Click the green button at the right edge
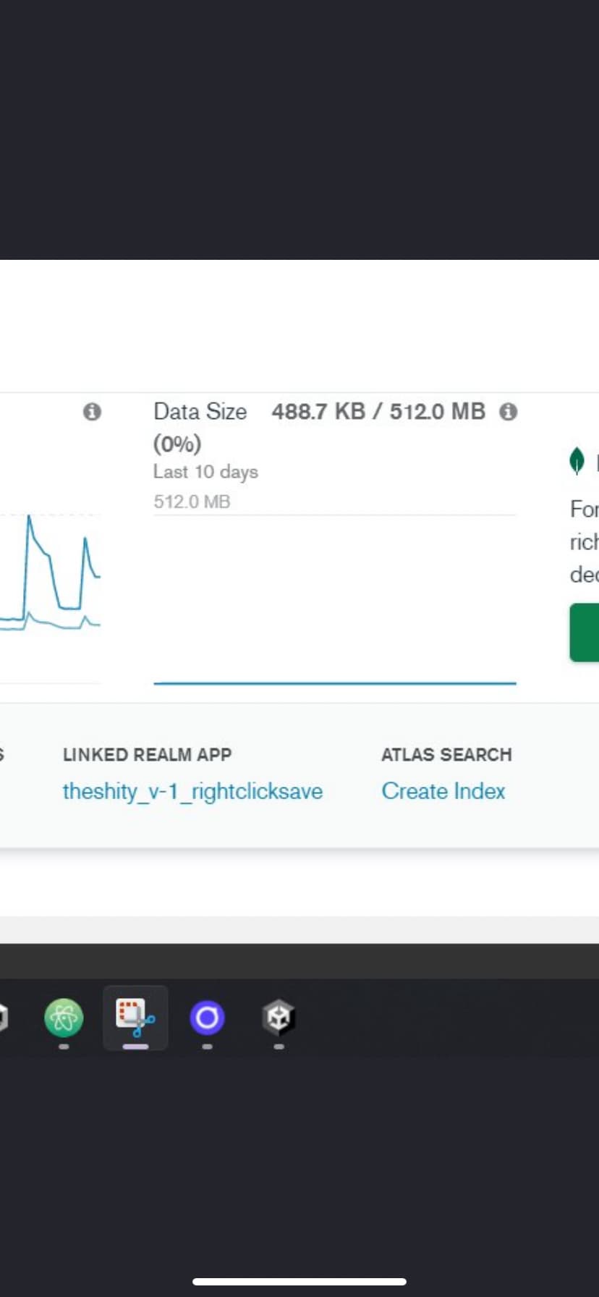 (585, 633)
